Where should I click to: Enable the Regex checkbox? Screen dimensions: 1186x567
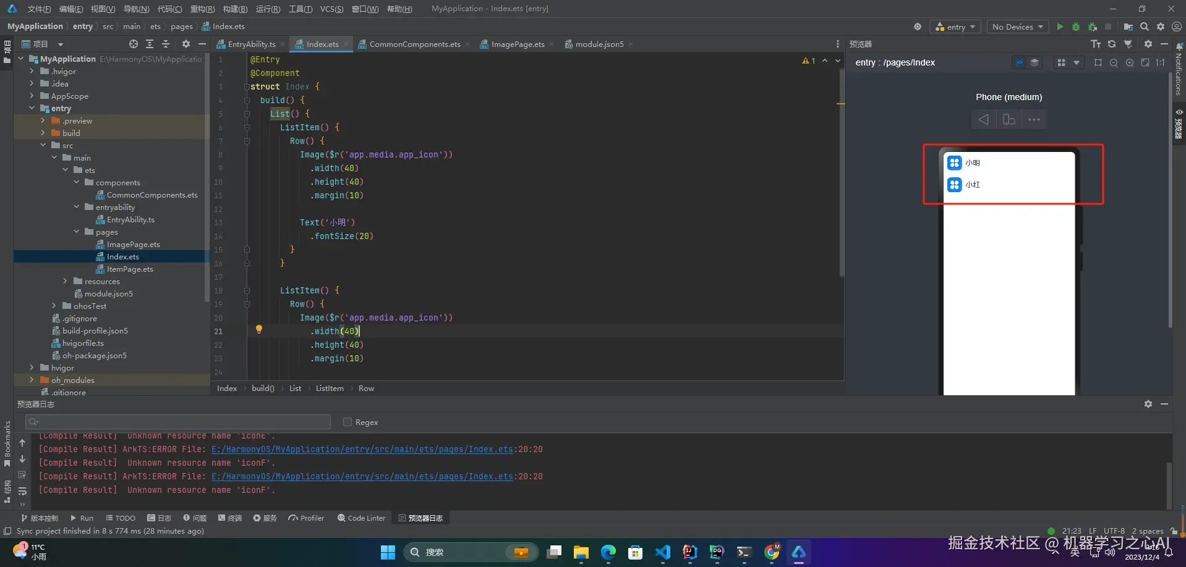(348, 422)
